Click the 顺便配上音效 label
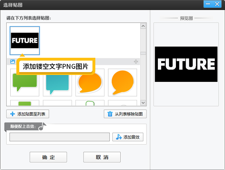 pyautogui.click(x=22, y=127)
